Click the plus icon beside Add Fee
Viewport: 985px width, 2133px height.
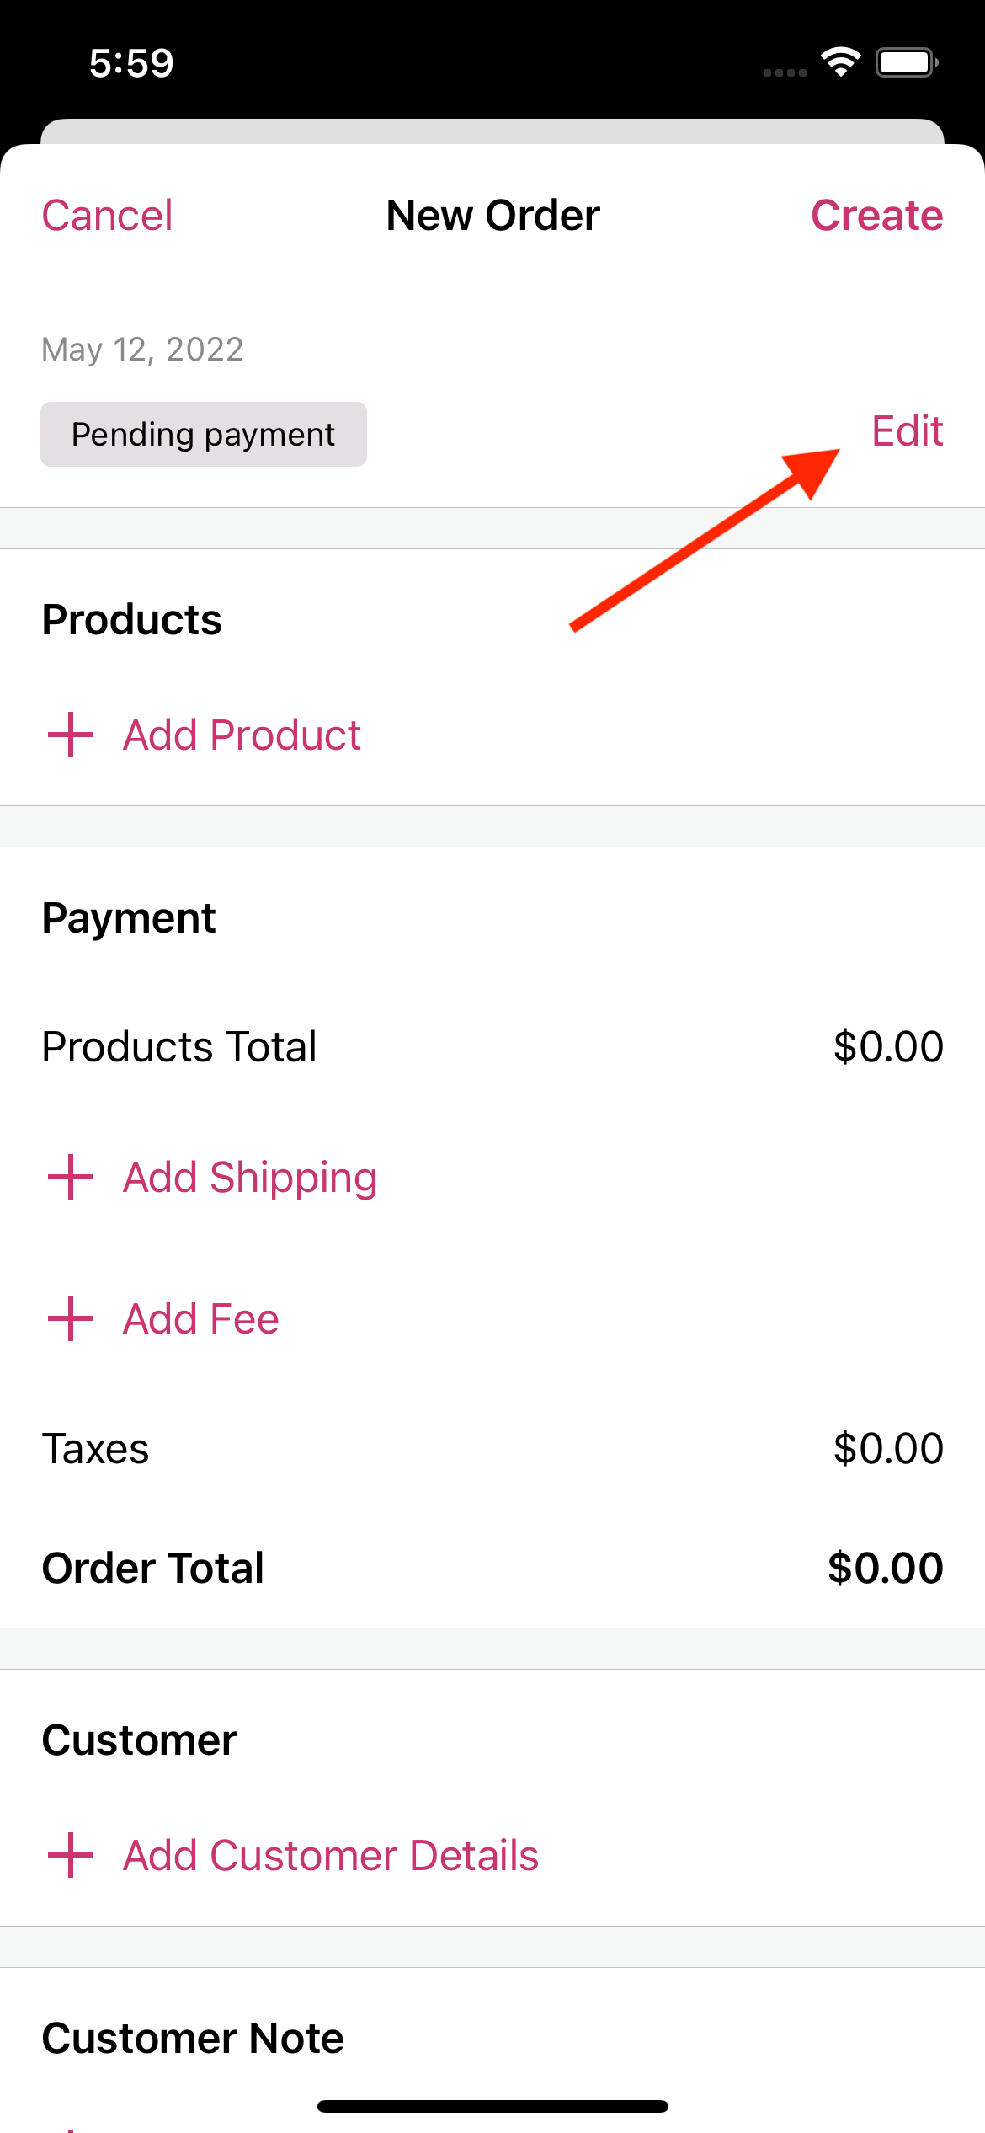[69, 1318]
